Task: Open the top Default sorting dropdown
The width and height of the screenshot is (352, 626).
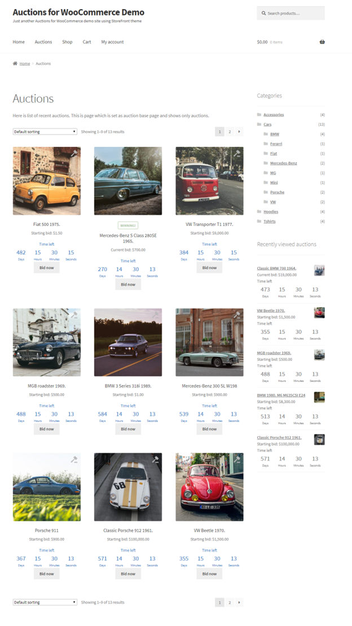Action: pyautogui.click(x=45, y=132)
